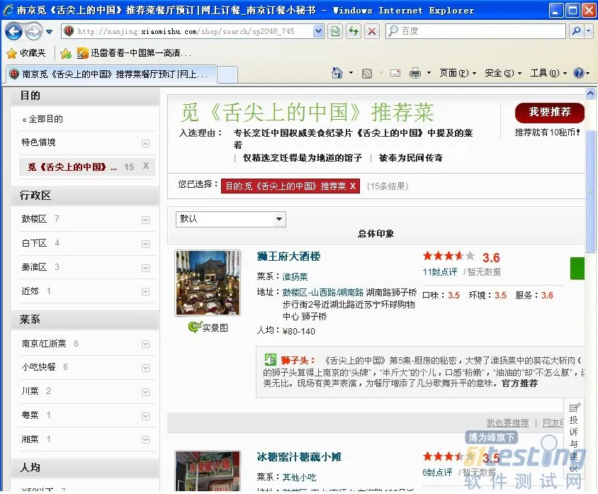
Task: Click the 我也要推荐 link
Action: click(x=507, y=422)
